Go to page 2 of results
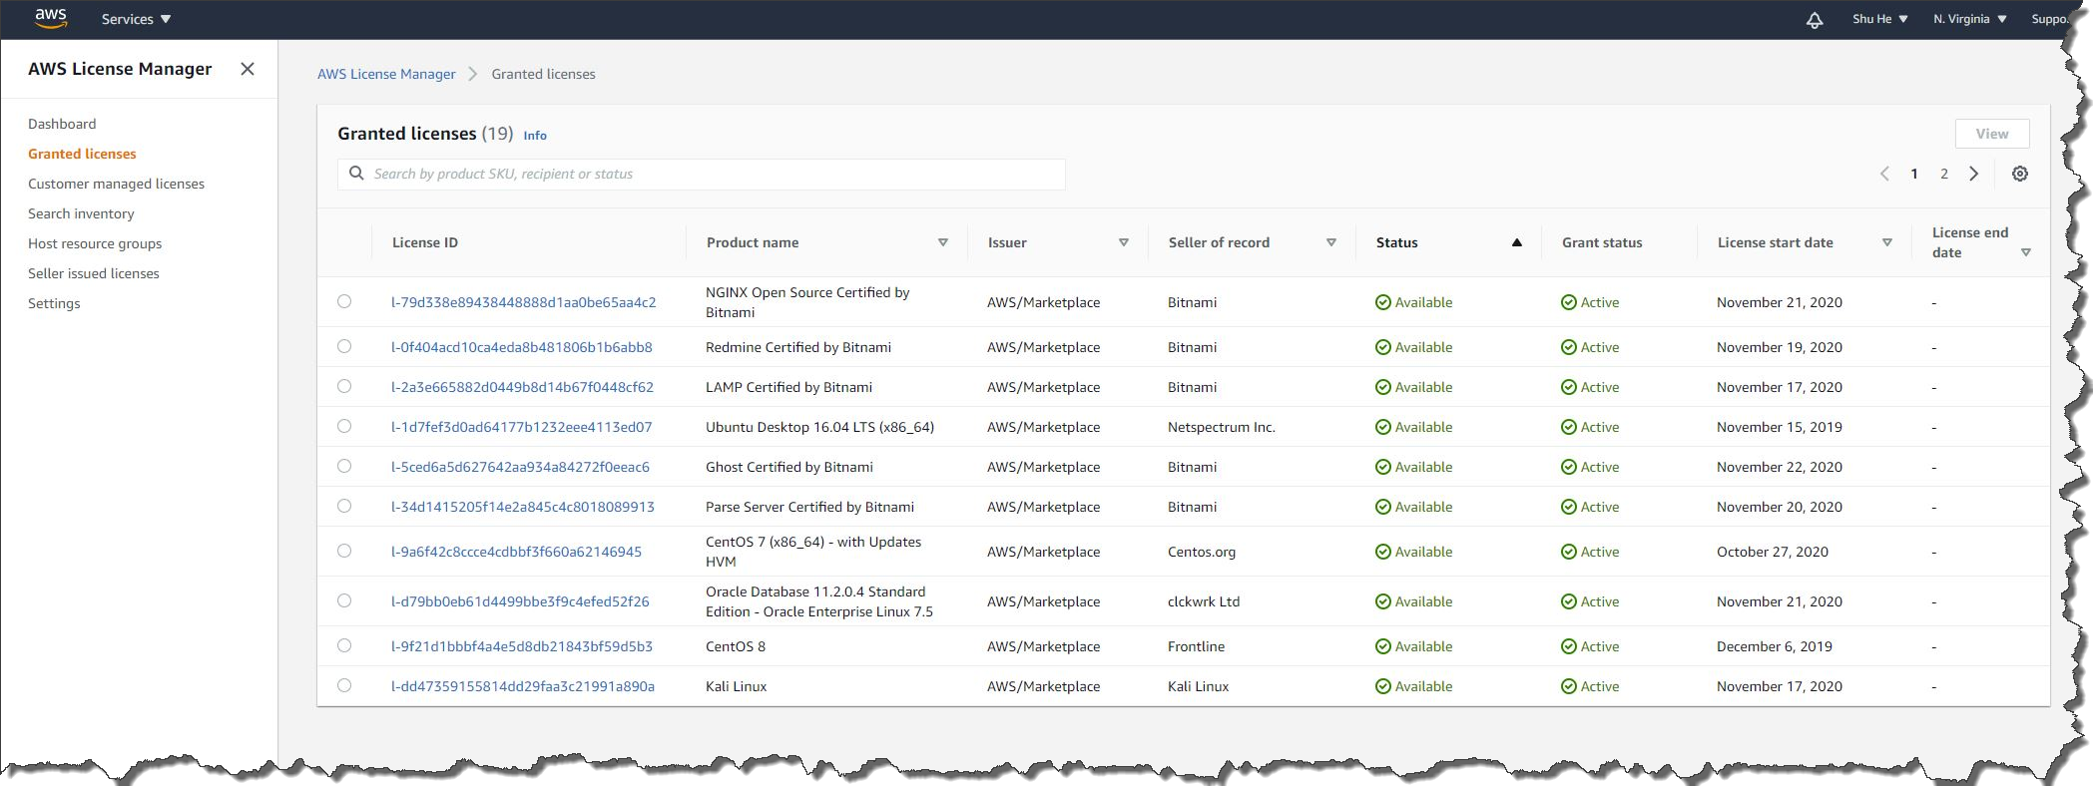 1943,174
